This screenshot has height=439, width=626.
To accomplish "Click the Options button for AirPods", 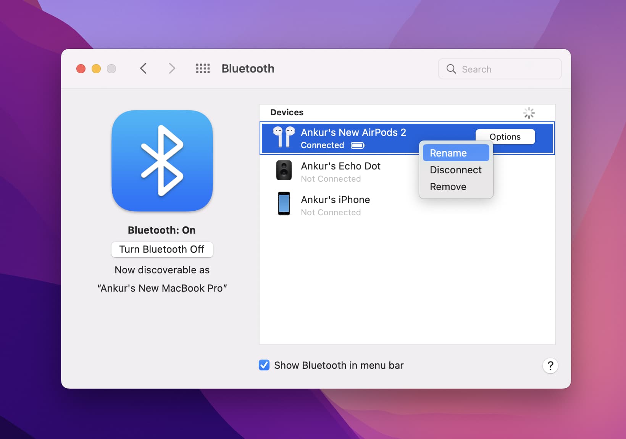I will coord(505,137).
